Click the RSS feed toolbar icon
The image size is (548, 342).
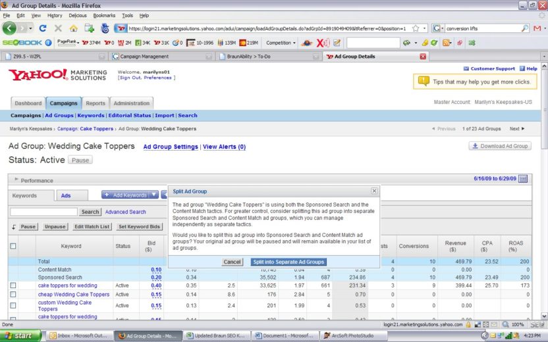446,43
